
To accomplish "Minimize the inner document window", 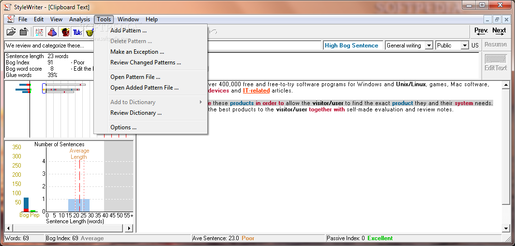I will pyautogui.click(x=488, y=19).
